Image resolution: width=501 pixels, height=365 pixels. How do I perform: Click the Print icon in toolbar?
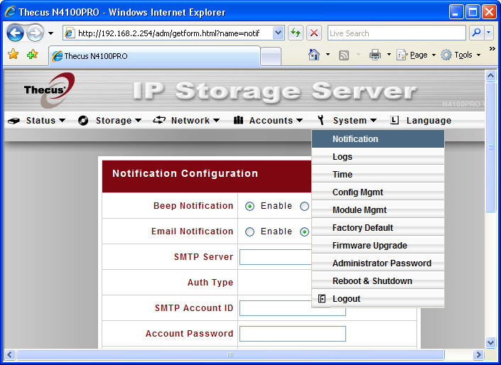pos(375,55)
